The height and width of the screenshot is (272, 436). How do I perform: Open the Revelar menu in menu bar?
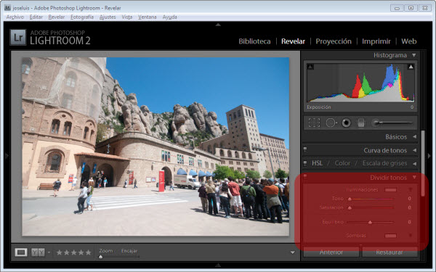pyautogui.click(x=57, y=17)
